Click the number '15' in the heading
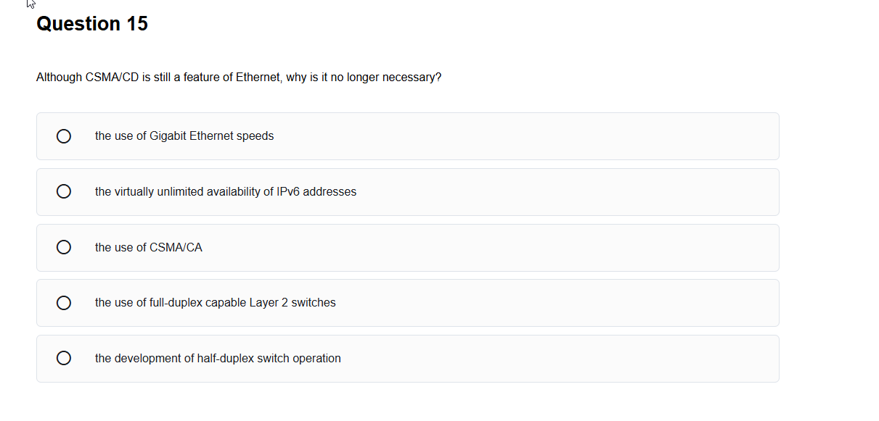This screenshot has height=421, width=879. [137, 24]
